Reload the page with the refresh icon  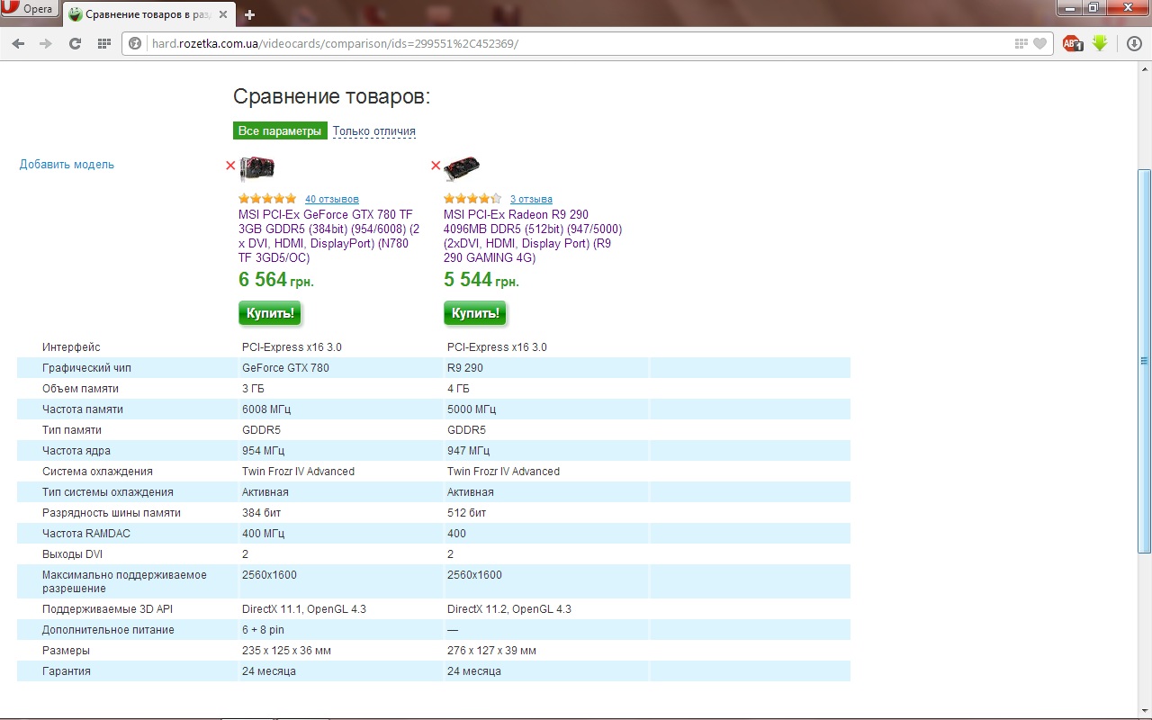click(76, 43)
